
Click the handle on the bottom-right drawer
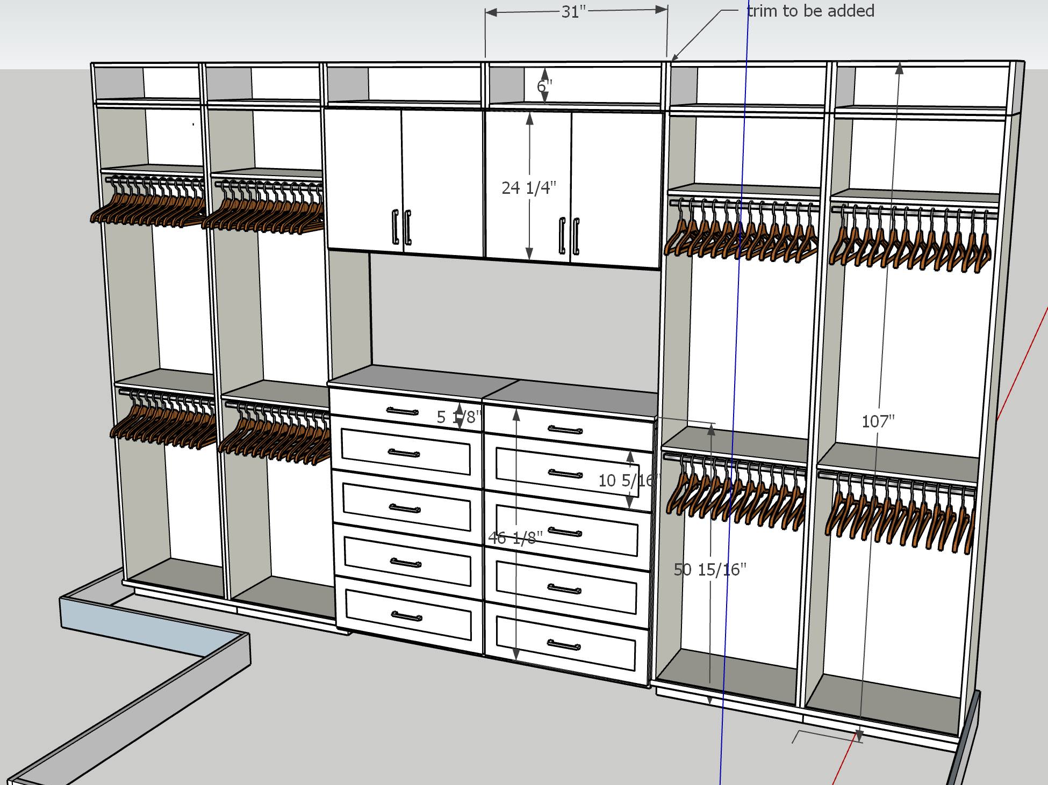tap(564, 644)
